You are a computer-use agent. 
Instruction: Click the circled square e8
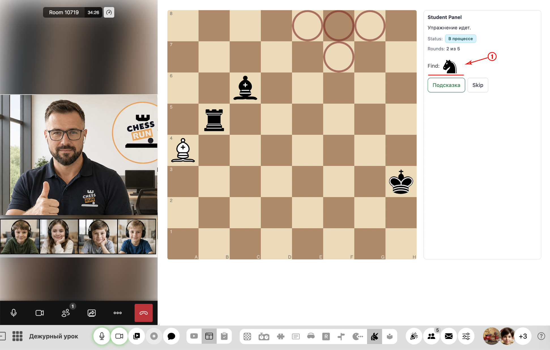click(308, 26)
